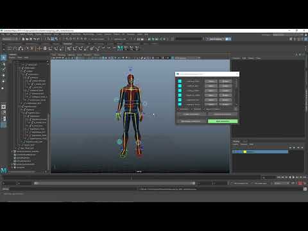Go to start of playback range
Viewport: 308px width, 231px height.
[278, 177]
